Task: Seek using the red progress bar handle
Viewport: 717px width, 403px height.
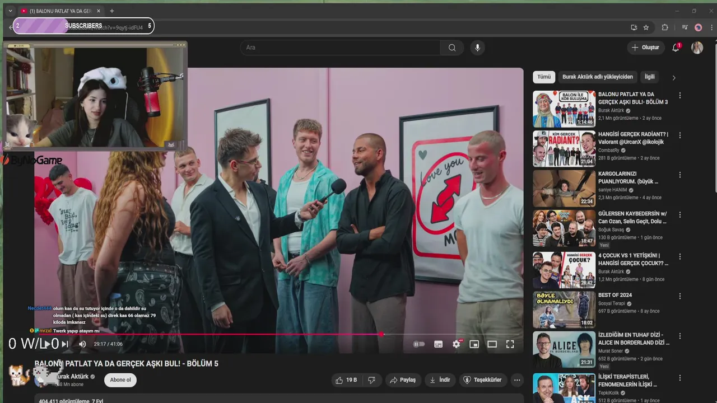Action: 381,334
